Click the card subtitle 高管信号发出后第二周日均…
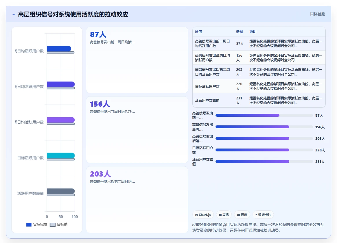 click(x=113, y=182)
